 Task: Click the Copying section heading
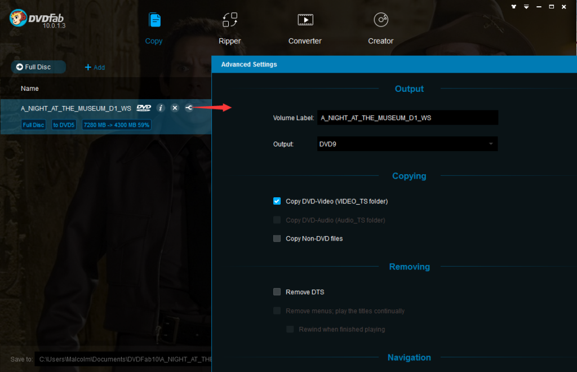pos(409,176)
